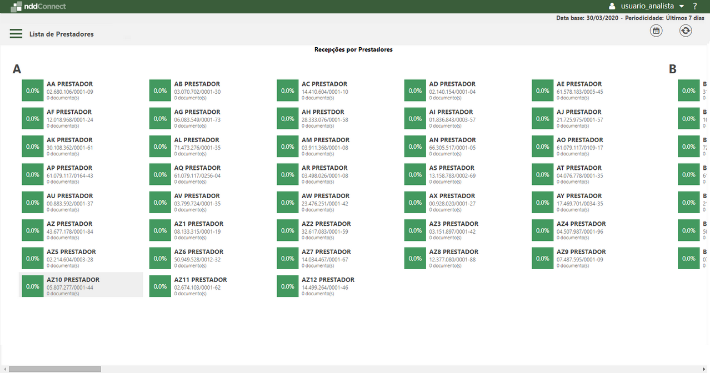Click the green 0.0% badge of AA PRESTADOR

tap(32, 90)
